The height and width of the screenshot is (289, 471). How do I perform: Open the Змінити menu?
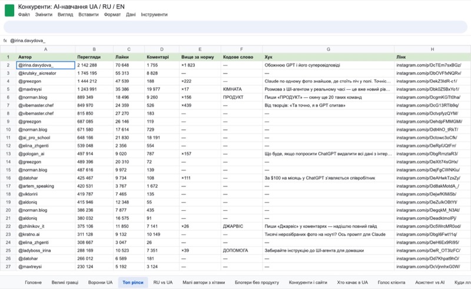pyautogui.click(x=44, y=14)
